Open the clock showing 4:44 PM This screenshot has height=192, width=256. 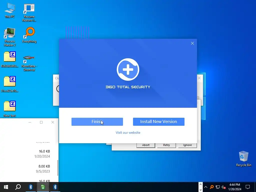click(234, 187)
